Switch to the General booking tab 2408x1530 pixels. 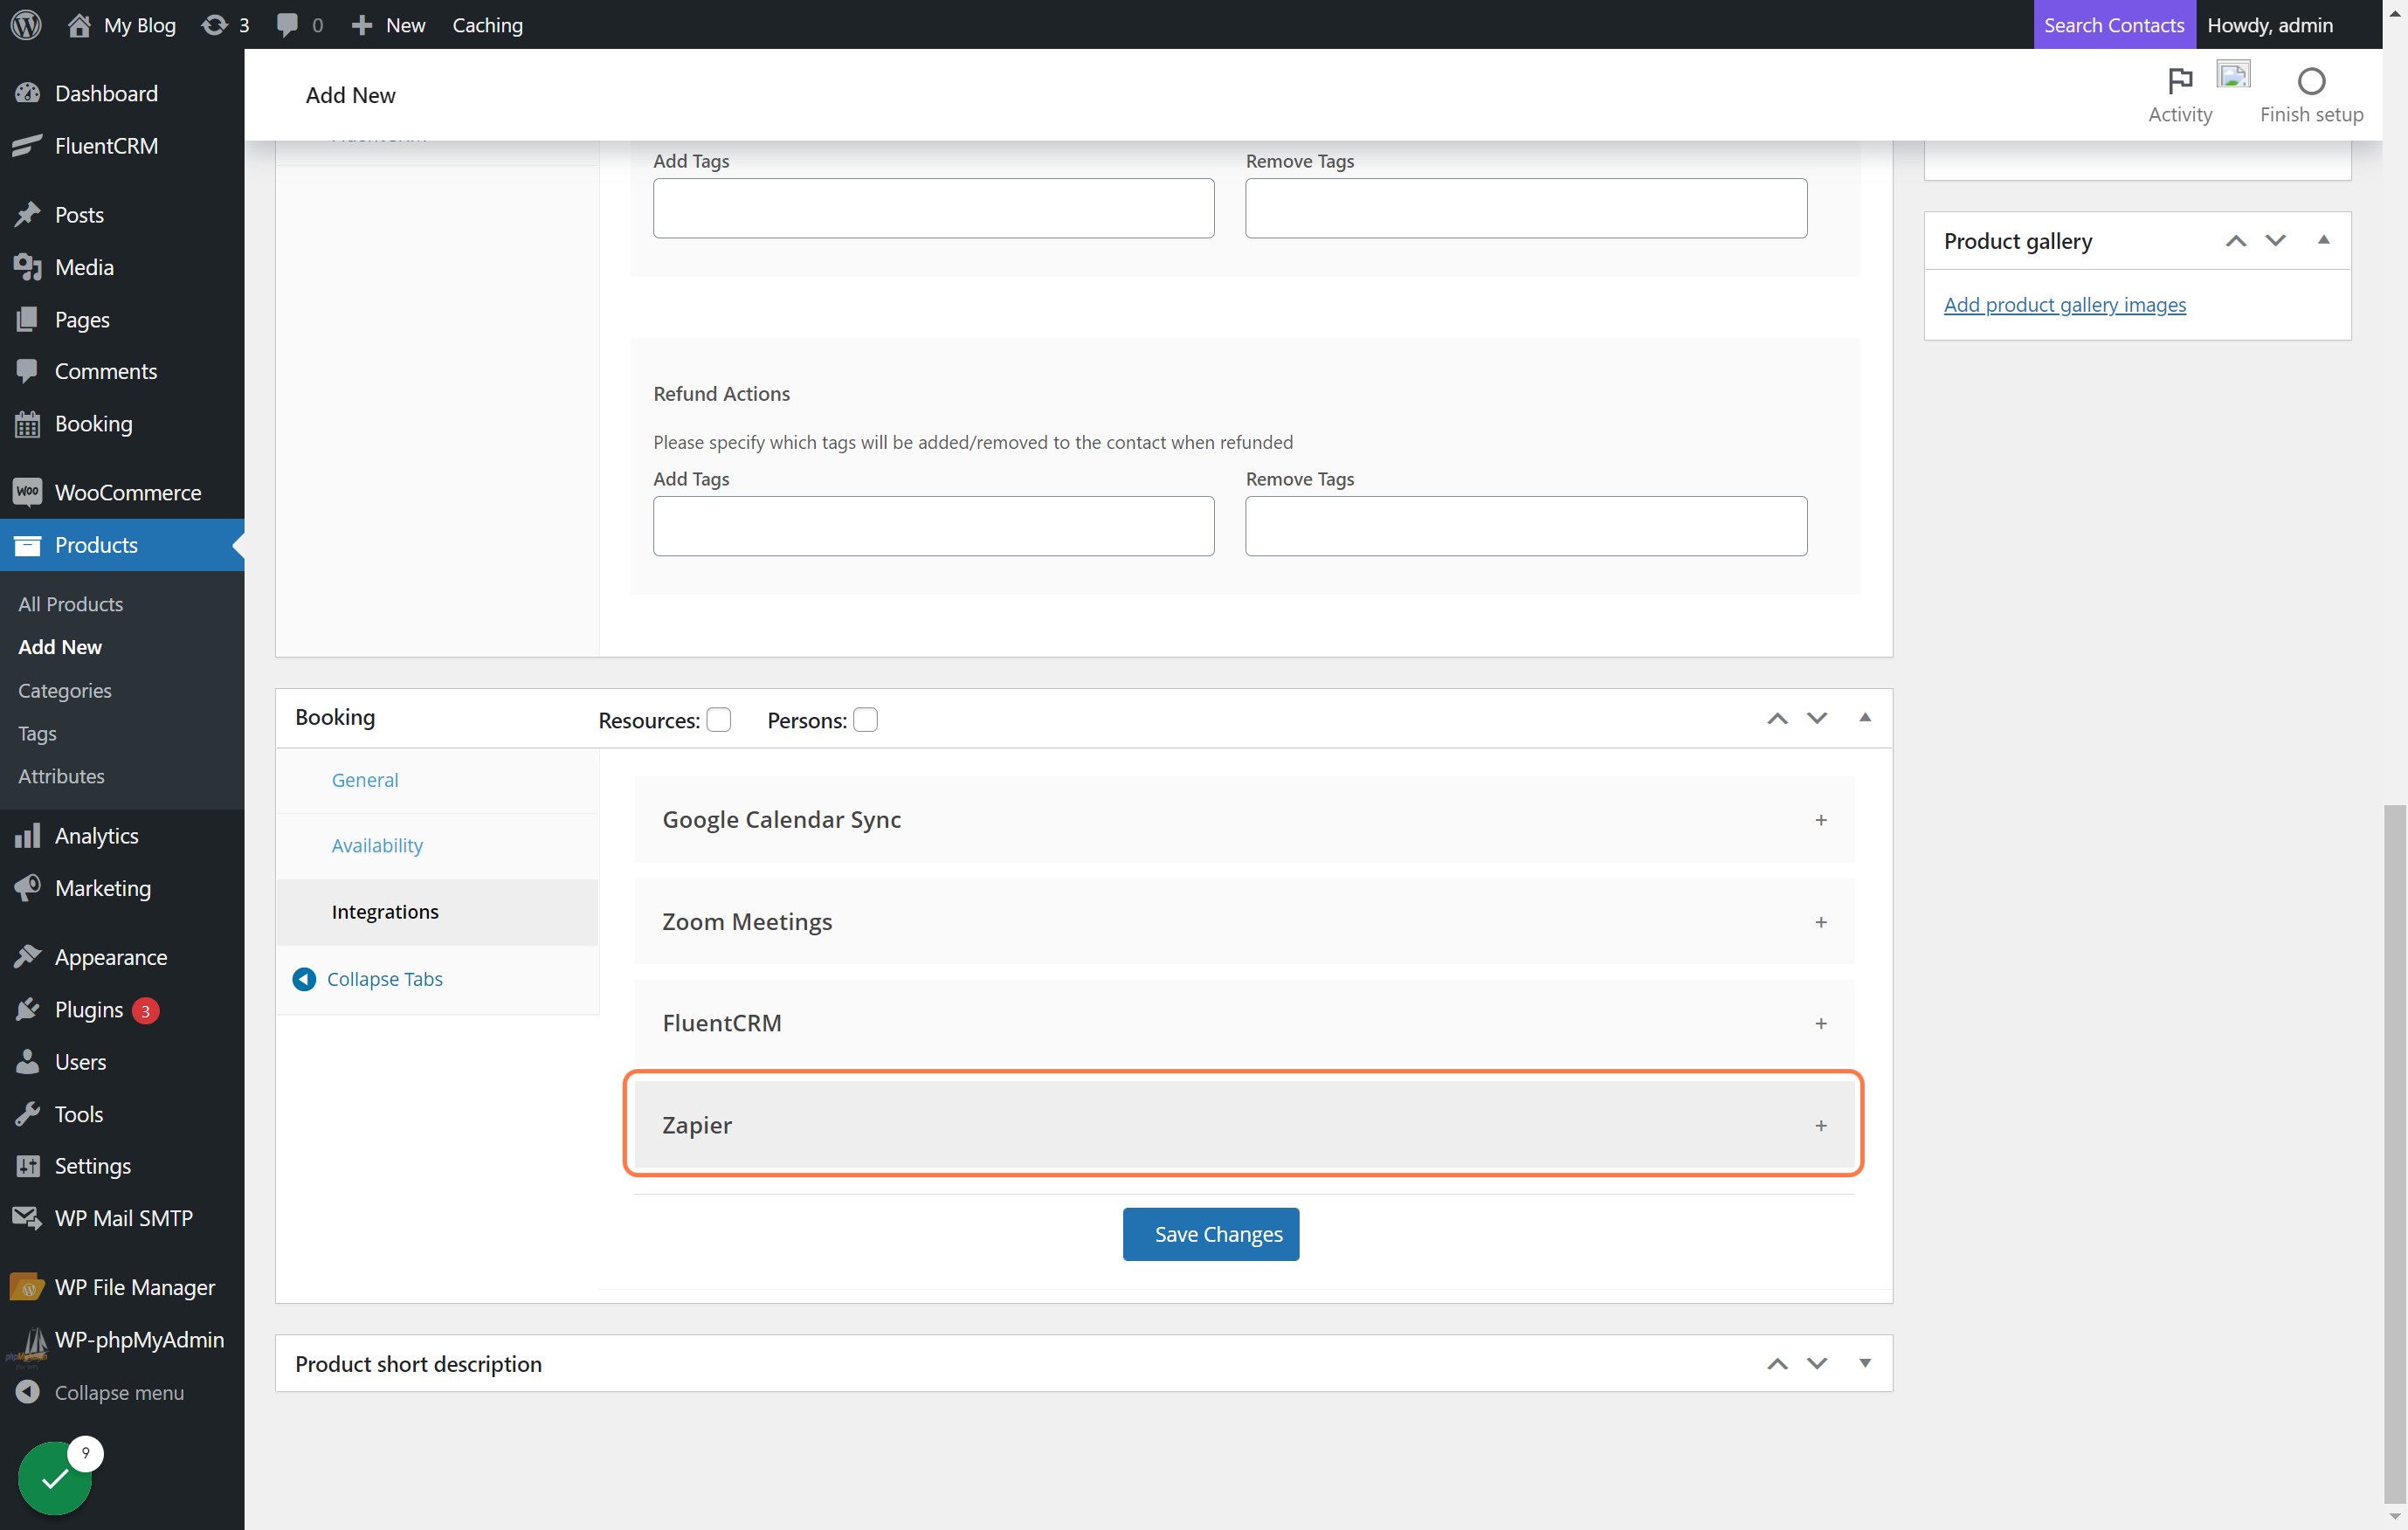(x=364, y=779)
